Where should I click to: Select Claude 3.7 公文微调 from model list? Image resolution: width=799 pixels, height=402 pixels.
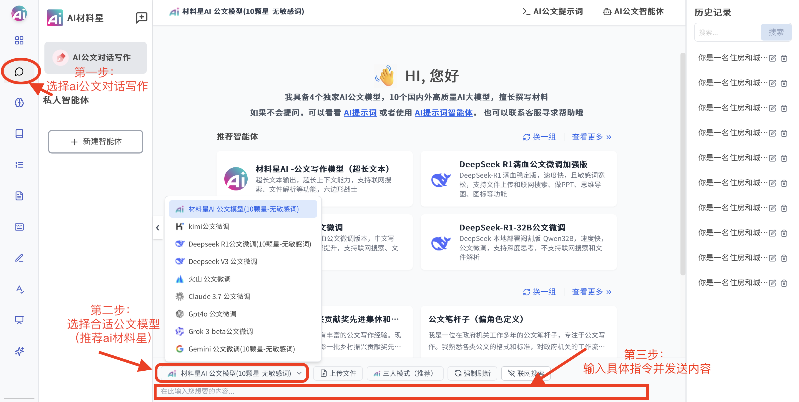(x=219, y=296)
